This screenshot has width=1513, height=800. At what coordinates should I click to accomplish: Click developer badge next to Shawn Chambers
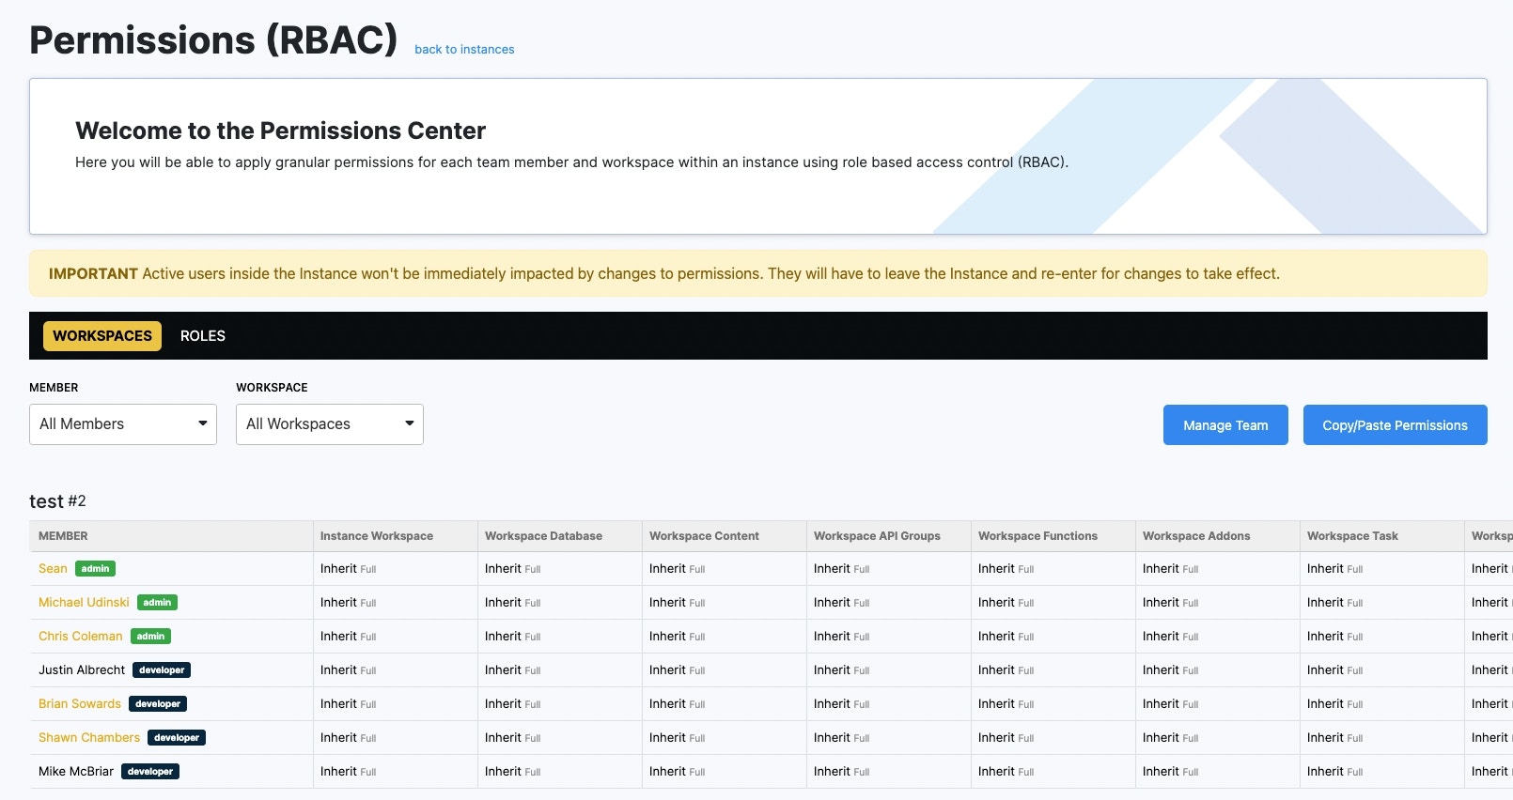click(x=177, y=738)
